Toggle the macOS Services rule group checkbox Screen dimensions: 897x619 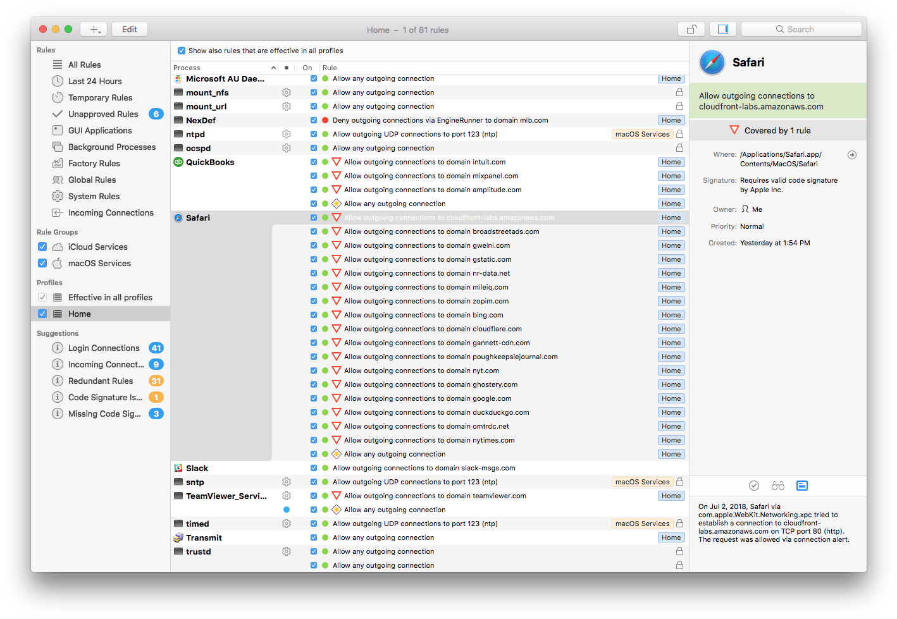pos(42,263)
